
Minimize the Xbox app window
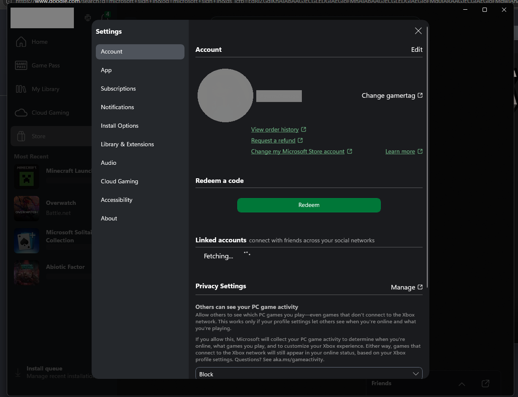tap(465, 10)
